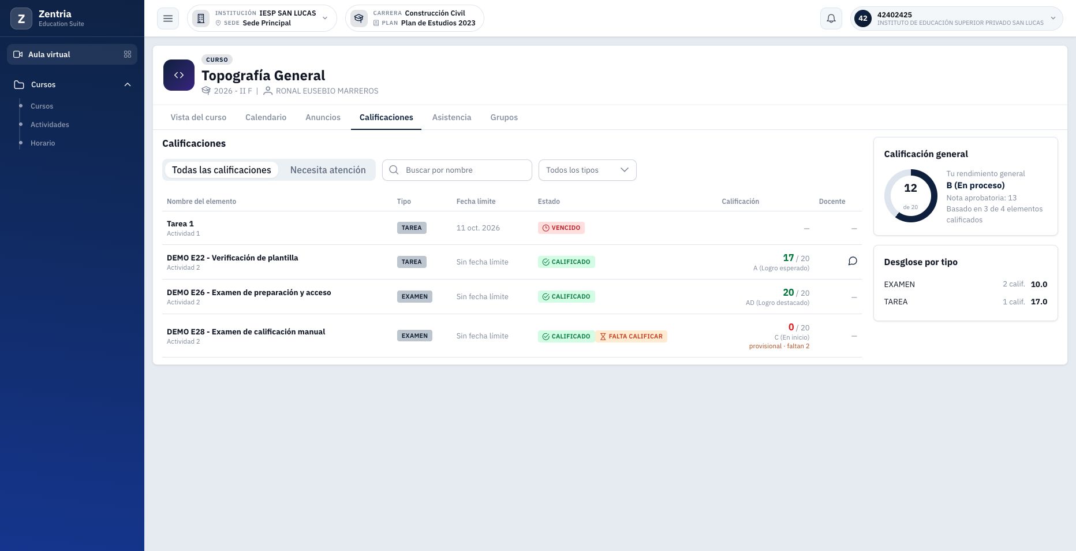The width and height of the screenshot is (1076, 551).
Task: Click the Zentria logo icon
Action: coord(21,18)
